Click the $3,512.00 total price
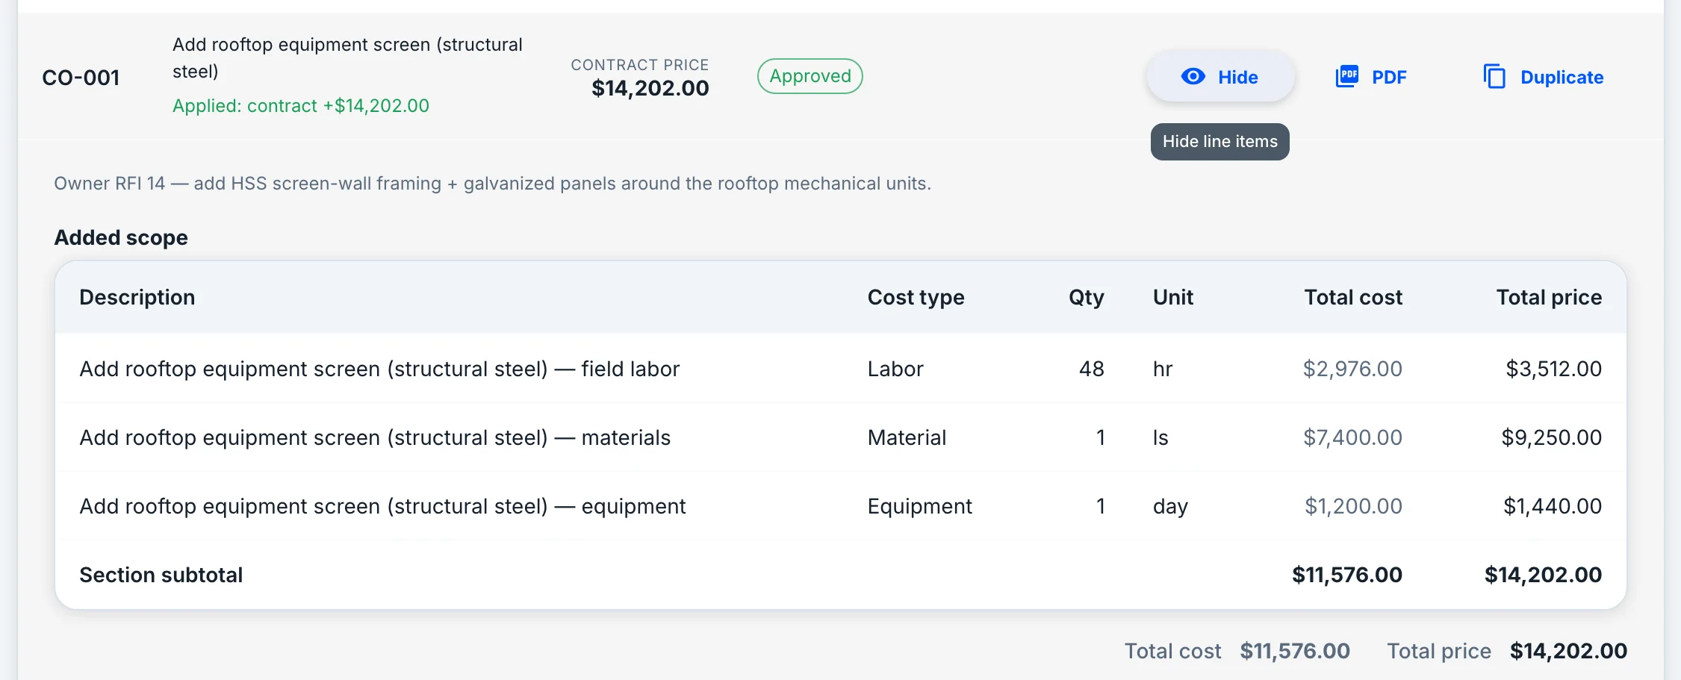Image resolution: width=1681 pixels, height=680 pixels. pyautogui.click(x=1553, y=369)
